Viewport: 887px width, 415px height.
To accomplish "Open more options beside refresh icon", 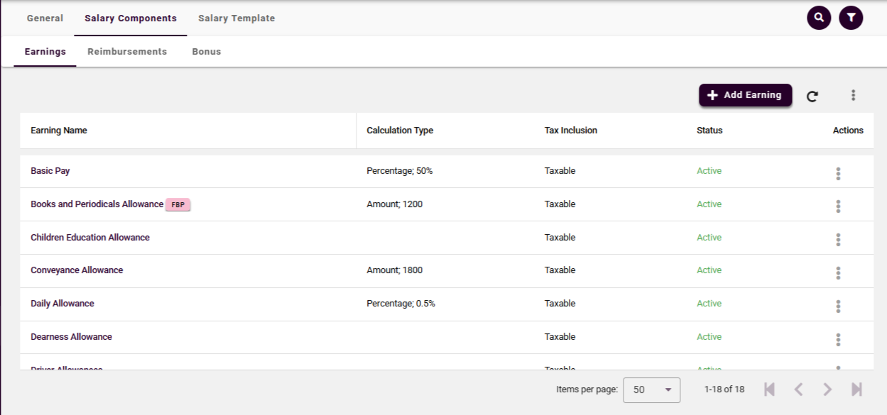I will point(853,95).
